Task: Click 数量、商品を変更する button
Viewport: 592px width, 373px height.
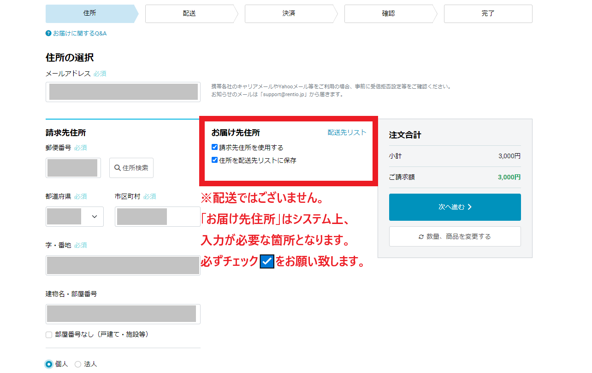Action: click(x=455, y=236)
